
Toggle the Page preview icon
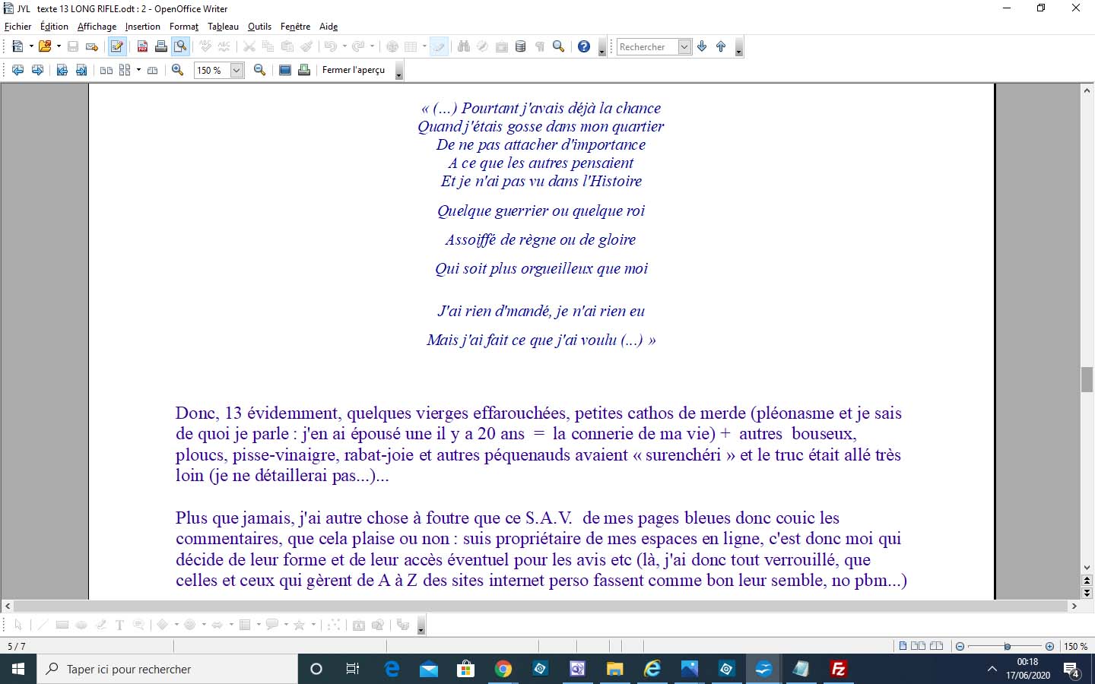[180, 46]
